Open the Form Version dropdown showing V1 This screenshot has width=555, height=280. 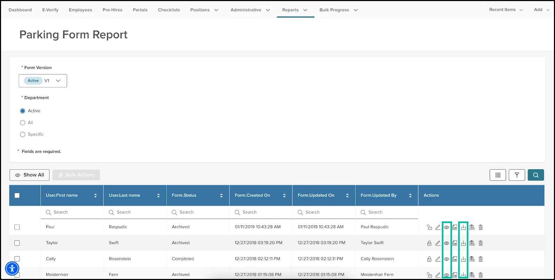pyautogui.click(x=43, y=81)
